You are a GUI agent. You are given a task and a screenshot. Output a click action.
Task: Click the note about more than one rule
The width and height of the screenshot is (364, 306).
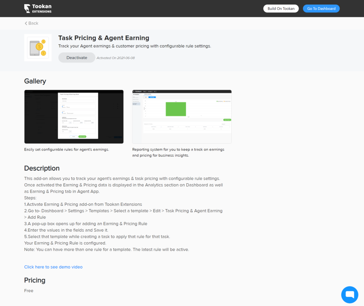(107, 249)
